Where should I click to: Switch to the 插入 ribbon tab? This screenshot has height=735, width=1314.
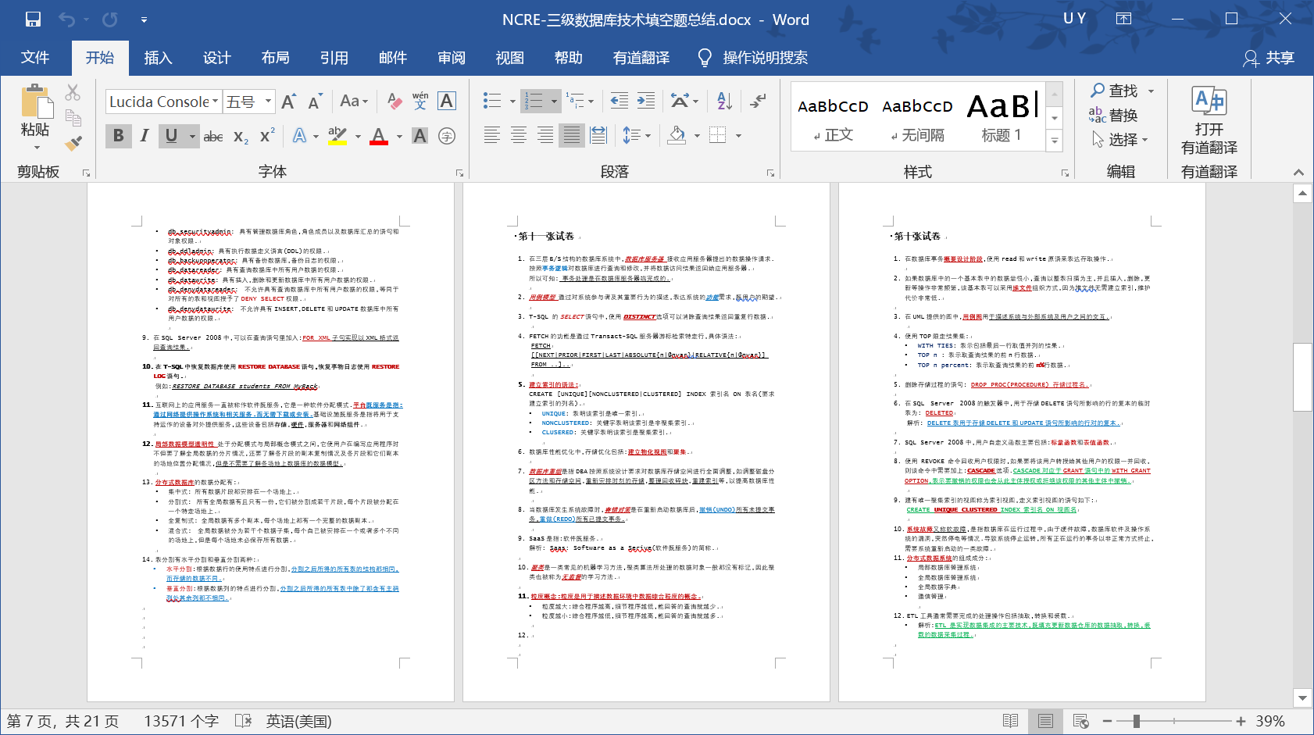tap(158, 58)
